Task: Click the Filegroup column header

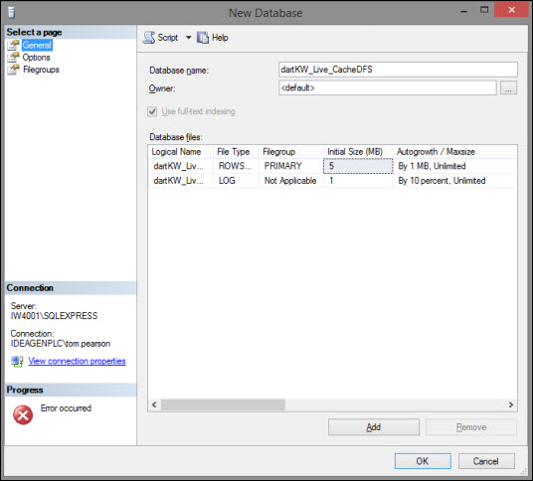Action: (x=291, y=151)
